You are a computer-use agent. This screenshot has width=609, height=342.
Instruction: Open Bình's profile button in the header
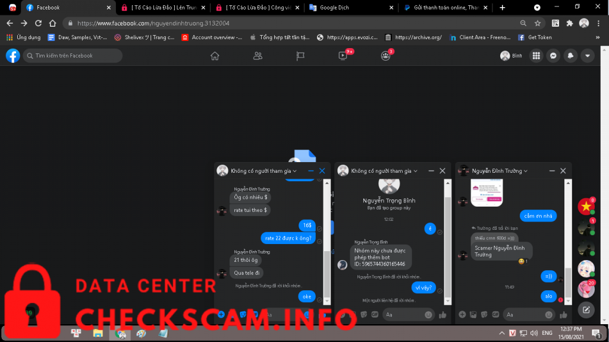click(511, 56)
